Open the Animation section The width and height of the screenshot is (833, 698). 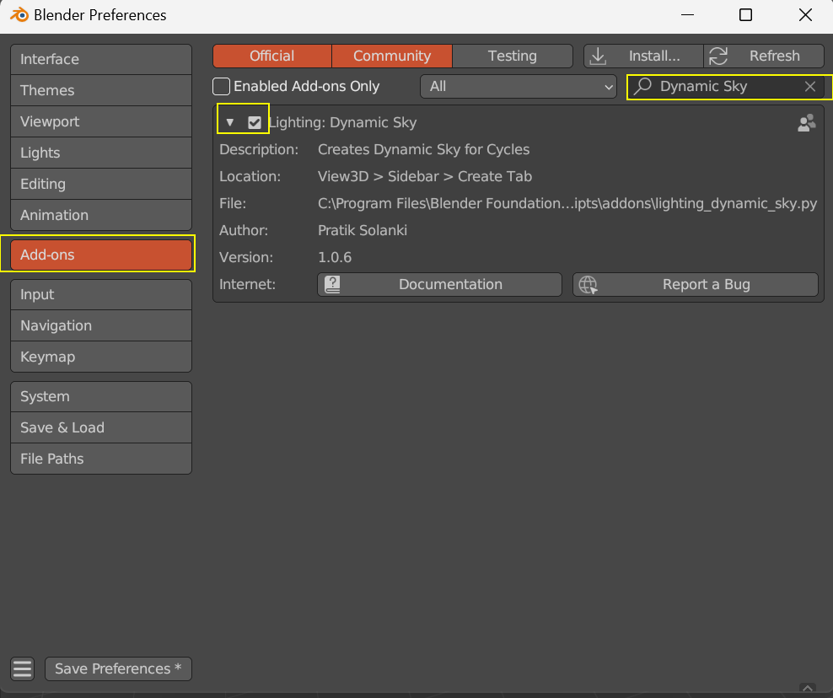[x=101, y=215]
